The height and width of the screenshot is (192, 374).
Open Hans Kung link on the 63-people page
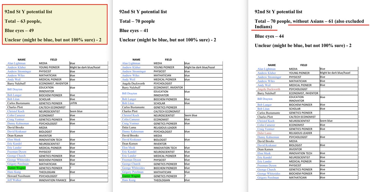(13, 172)
